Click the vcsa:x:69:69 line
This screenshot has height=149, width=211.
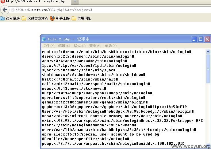[112, 116]
